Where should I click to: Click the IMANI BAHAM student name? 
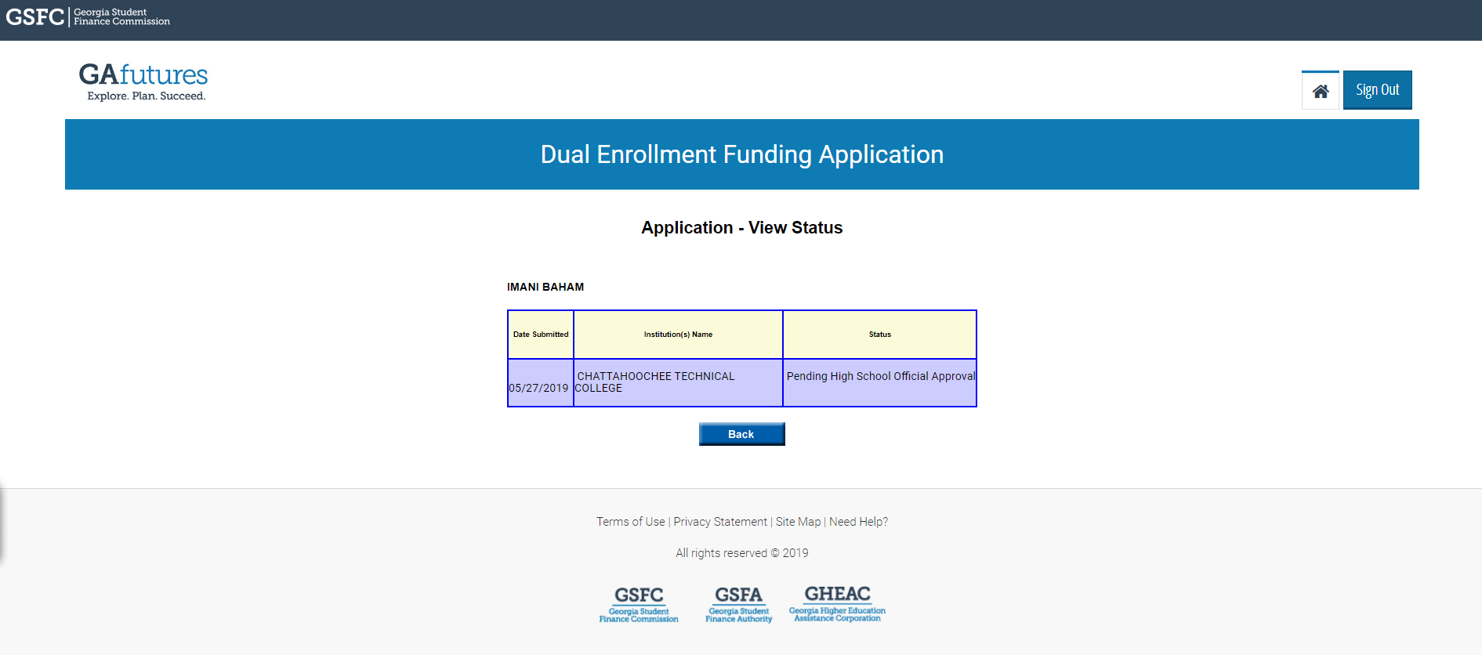pyautogui.click(x=545, y=287)
